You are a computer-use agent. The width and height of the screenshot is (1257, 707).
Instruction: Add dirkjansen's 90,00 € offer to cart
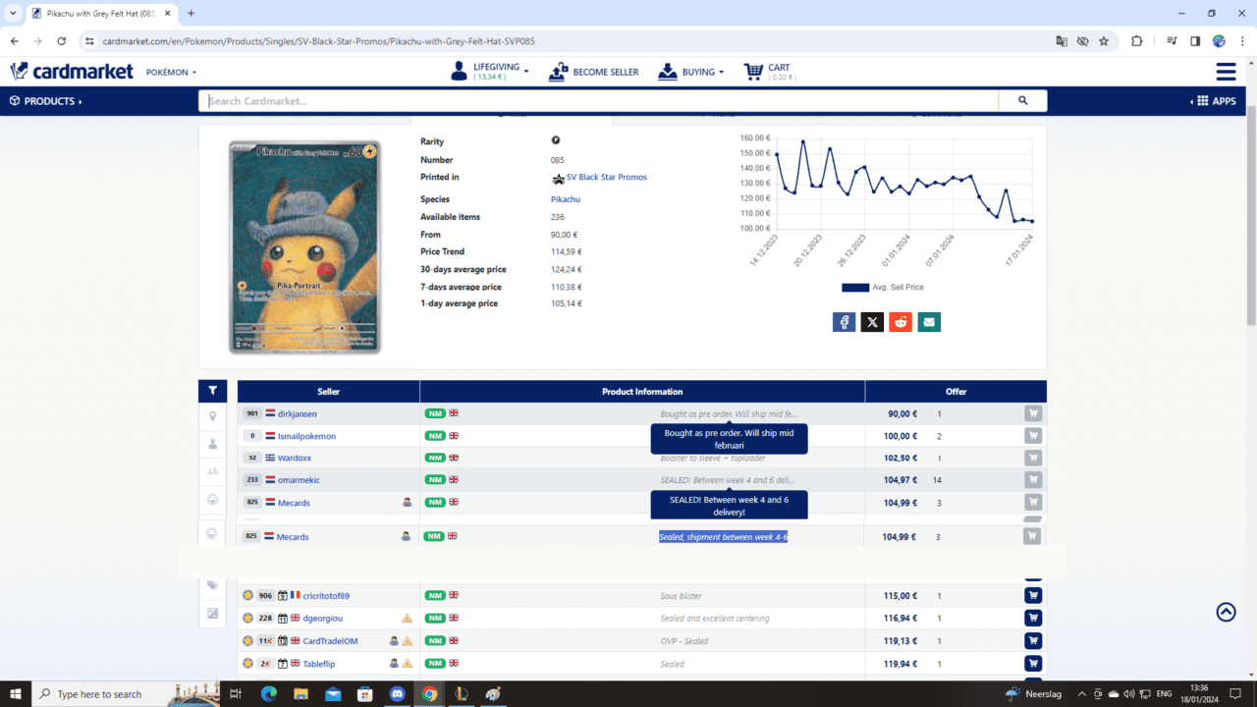click(1033, 414)
